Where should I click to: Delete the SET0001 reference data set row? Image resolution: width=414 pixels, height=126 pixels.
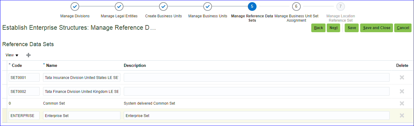[x=402, y=77]
